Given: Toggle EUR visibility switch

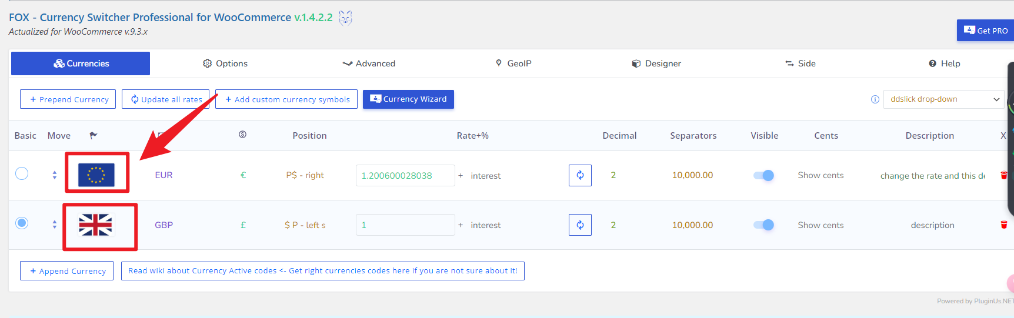Looking at the screenshot, I should pyautogui.click(x=763, y=175).
